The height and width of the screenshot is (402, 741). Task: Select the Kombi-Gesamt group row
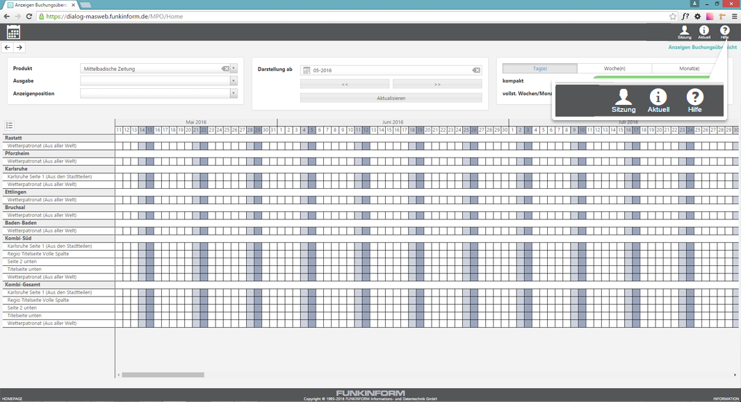tap(58, 285)
